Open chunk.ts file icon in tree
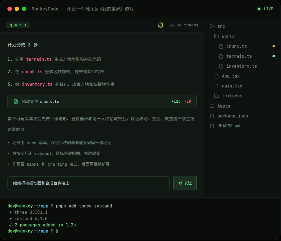 click(221, 46)
